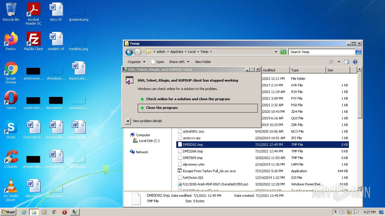
Task: Select steelleft.rtf desktop file
Action: tap(56, 41)
